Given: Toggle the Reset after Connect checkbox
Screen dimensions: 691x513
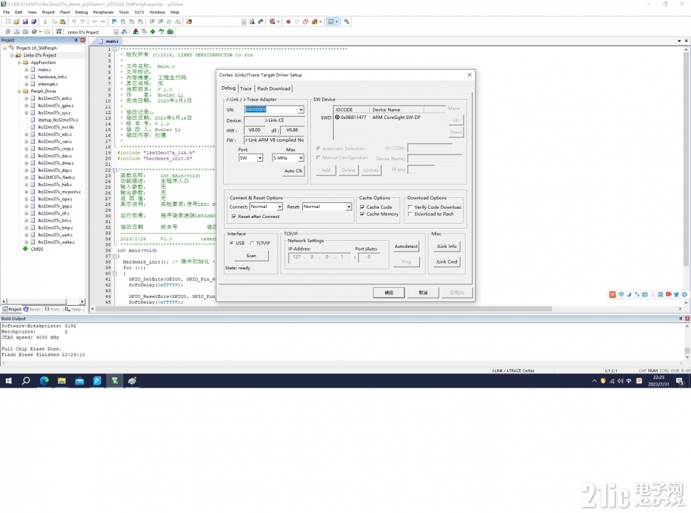Looking at the screenshot, I should coord(234,217).
